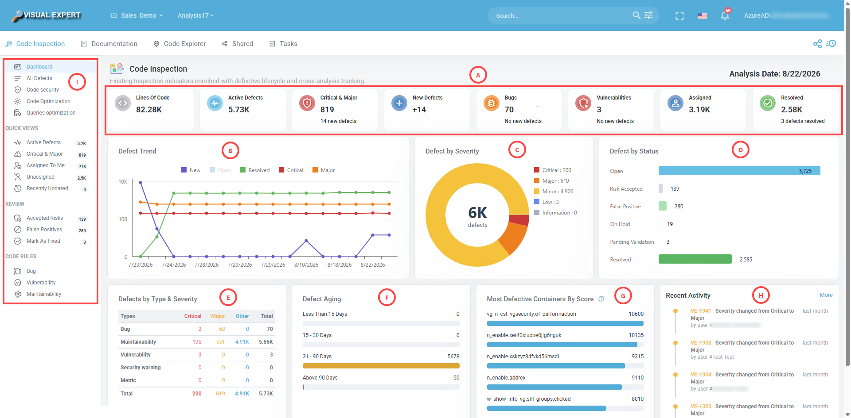Click the Assigned person icon
The height and width of the screenshot is (418, 851).
[675, 104]
